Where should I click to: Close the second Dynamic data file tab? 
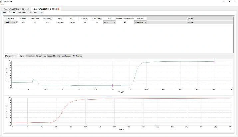(x=58, y=9)
